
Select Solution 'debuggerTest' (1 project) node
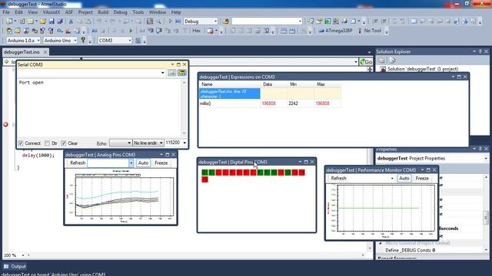[423, 69]
